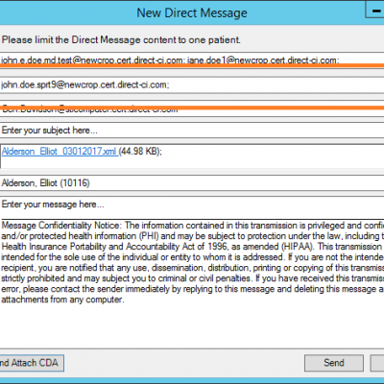Click the stlcomputer address field under the orange line

click(192, 108)
